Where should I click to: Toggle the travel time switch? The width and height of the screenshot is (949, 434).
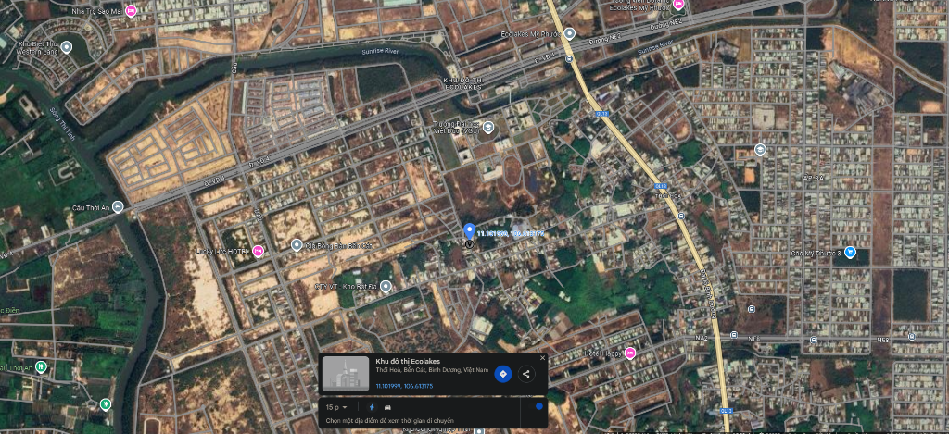tap(537, 406)
